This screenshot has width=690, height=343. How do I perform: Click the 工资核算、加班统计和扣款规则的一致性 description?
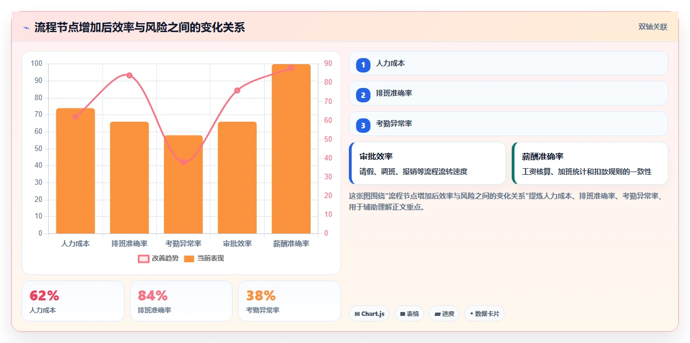click(x=586, y=171)
